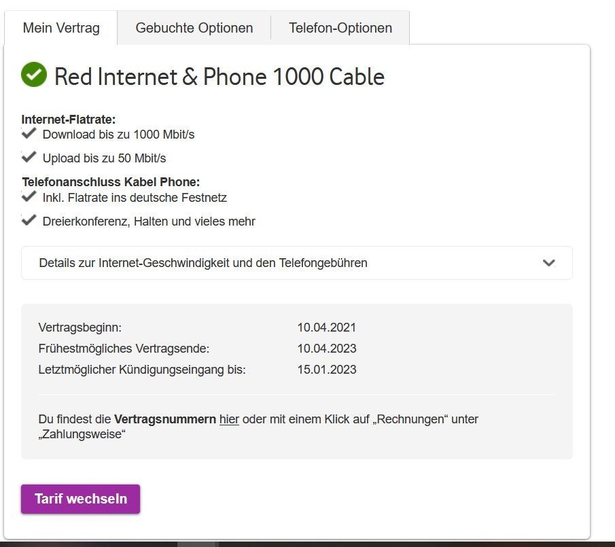
Task: Click the Vertragsbeginn date 10.04.2021
Action: [x=327, y=328]
